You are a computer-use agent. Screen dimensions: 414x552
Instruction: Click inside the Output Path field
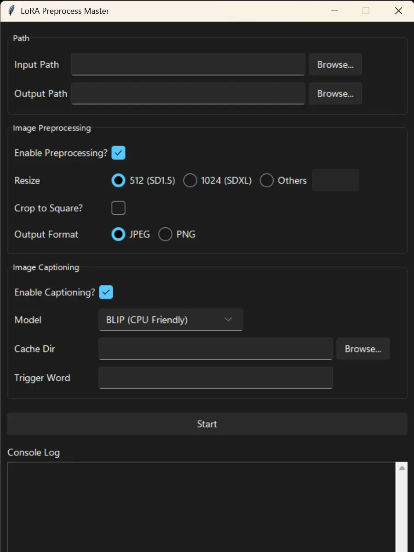pyautogui.click(x=188, y=93)
